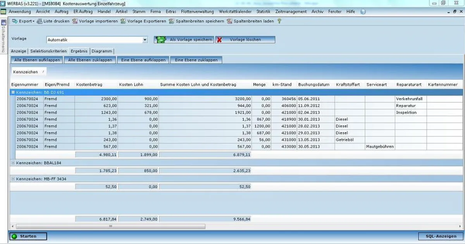This screenshot has width=465, height=244.
Task: Click the Schaltermenü sidebar icon
Action: [x=3, y=22]
